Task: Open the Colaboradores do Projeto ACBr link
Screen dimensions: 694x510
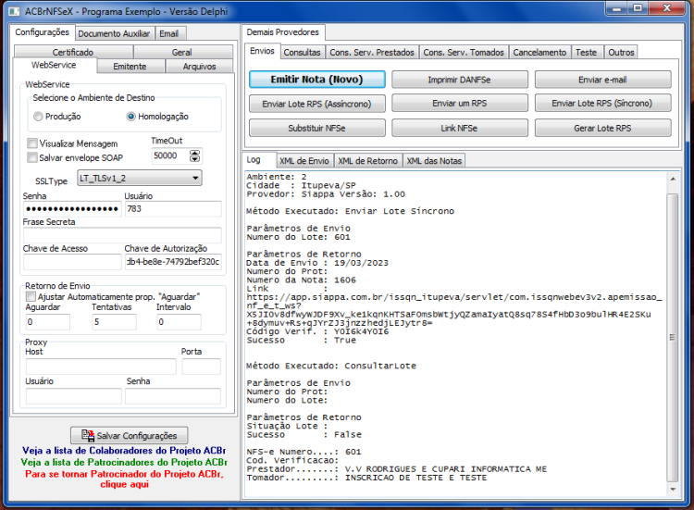Action: pos(124,450)
